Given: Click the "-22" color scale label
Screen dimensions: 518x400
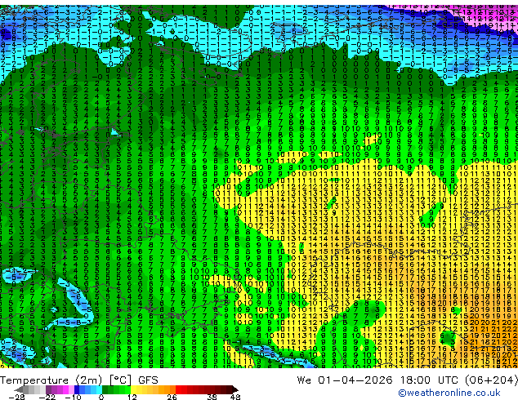Looking at the screenshot, I should point(47,397).
